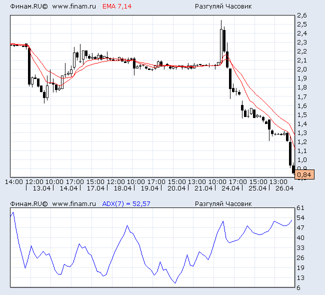The height and width of the screenshot is (295, 325).
Task: Open www.finam.ru link above the price chart
Action: point(74,6)
